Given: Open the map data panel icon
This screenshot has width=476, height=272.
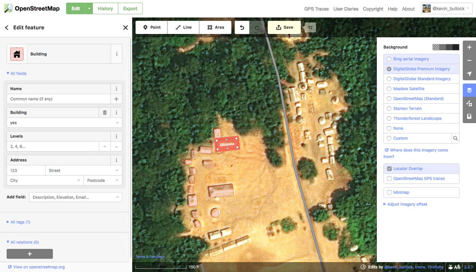Looking at the screenshot, I should pos(469,103).
